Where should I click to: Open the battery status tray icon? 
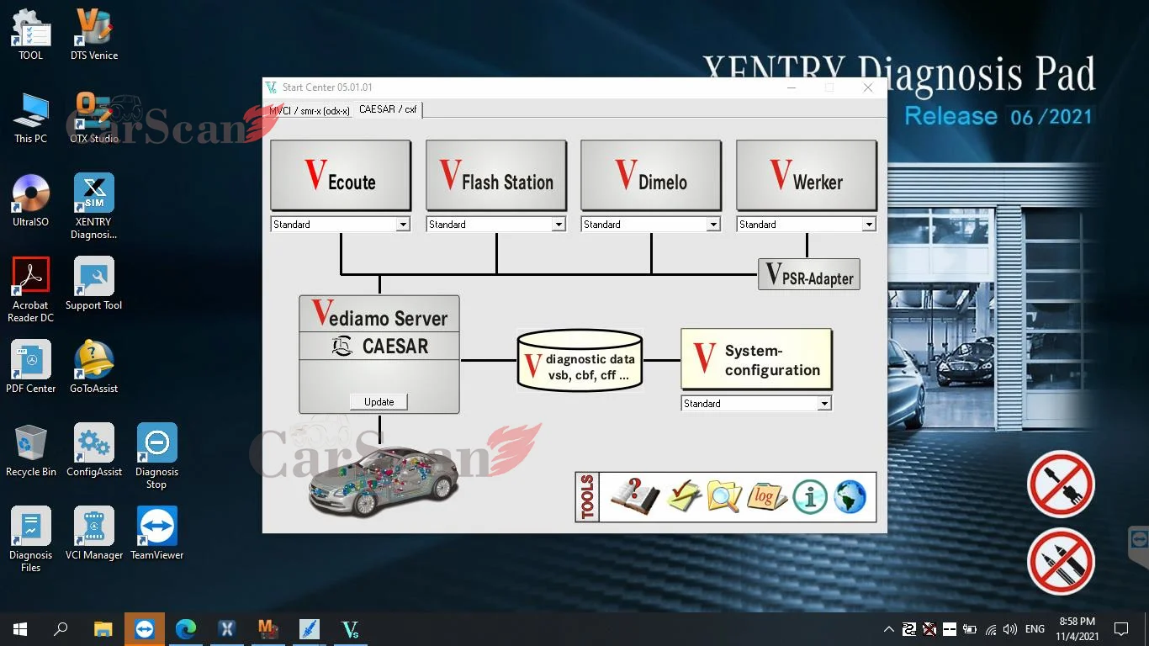pos(970,629)
